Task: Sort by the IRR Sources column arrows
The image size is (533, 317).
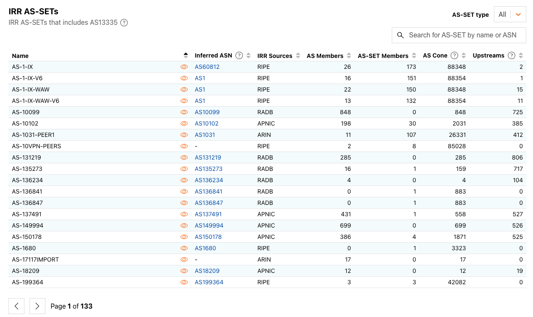Action: tap(298, 55)
